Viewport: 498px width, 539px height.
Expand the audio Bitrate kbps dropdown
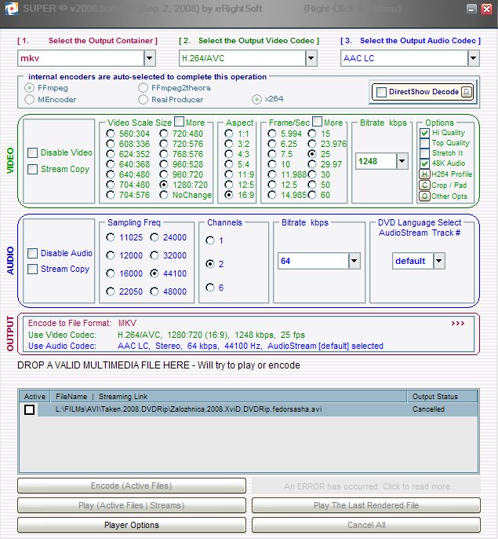tap(354, 261)
